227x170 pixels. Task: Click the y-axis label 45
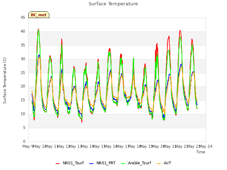point(23,18)
